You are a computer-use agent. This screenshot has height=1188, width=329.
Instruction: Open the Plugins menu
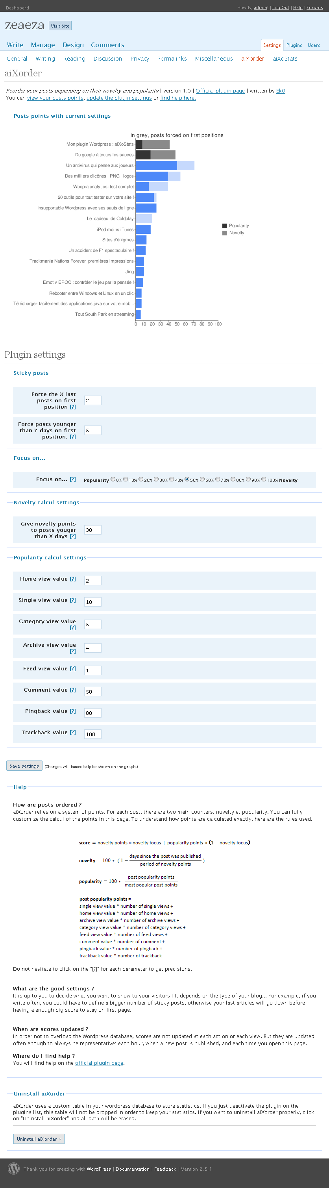(294, 45)
